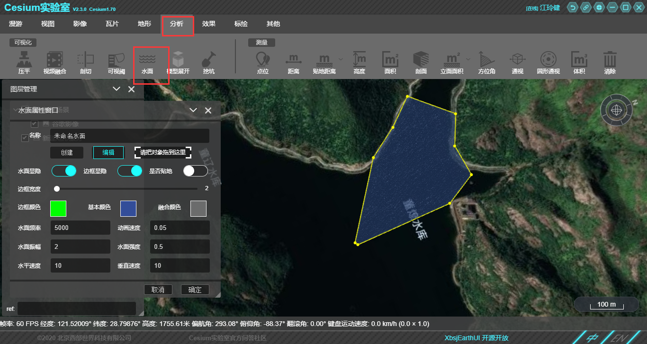
Task: Click the undo hexagon icon in title bar
Action: (573, 8)
